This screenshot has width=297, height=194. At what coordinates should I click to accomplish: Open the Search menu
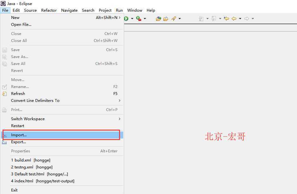pos(88,10)
